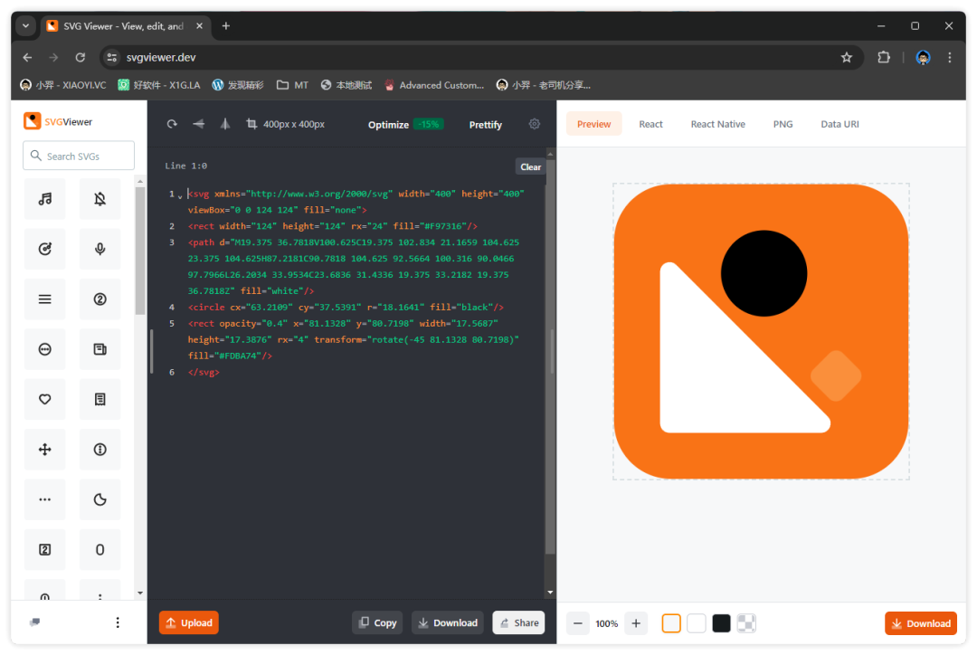
Task: Click the vertical flip icon
Action: pos(225,124)
